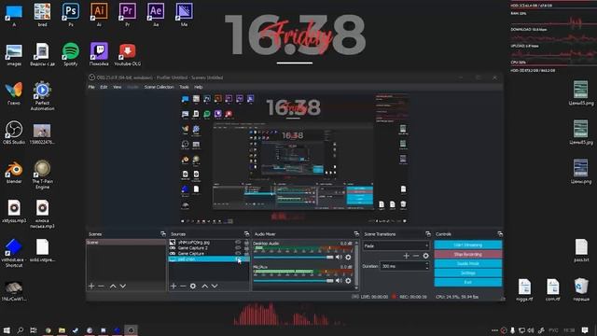
Task: Remove scene transition with minus icon
Action: pyautogui.click(x=416, y=256)
